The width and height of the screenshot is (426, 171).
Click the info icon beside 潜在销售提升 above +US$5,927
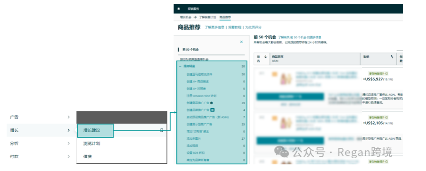(387, 73)
